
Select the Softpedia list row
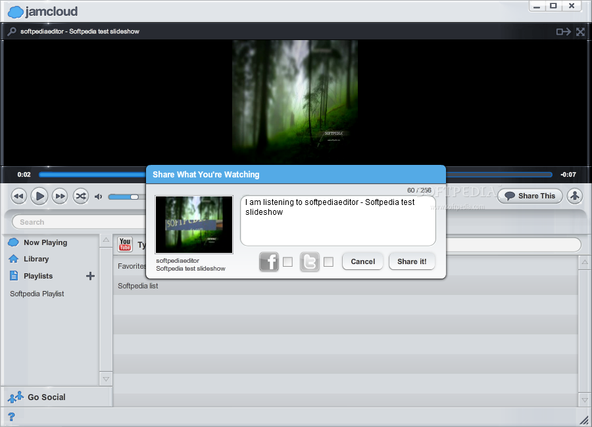coord(345,286)
